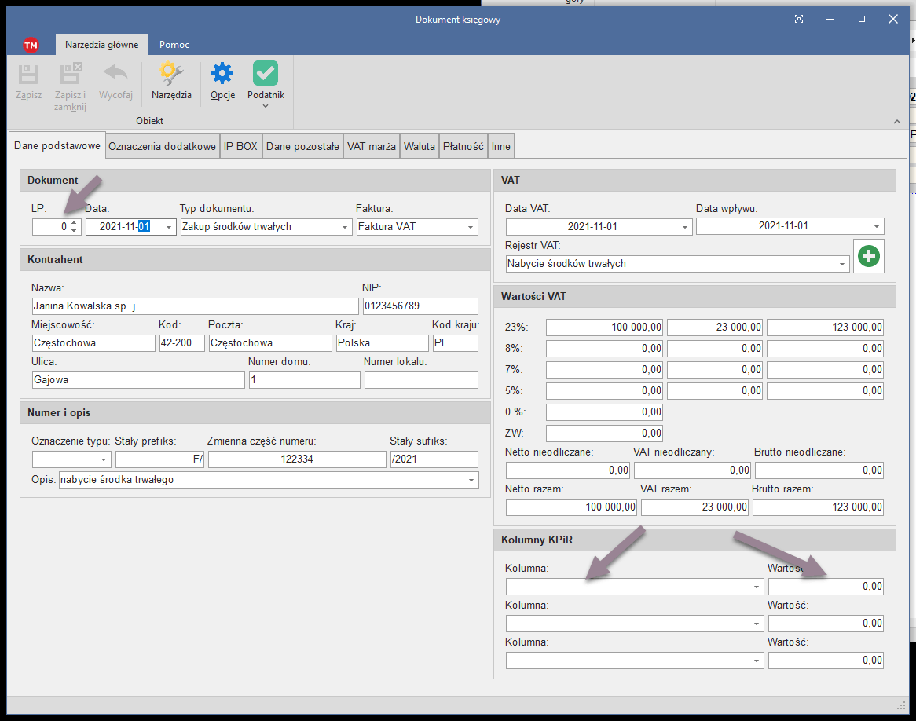Click the Ulica street input field
Viewport: 916px width, 721px height.
138,380
